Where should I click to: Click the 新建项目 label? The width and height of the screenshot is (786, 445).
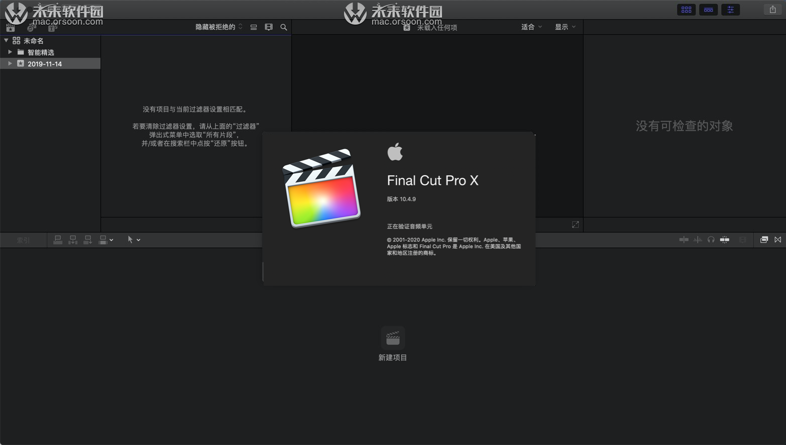tap(393, 358)
